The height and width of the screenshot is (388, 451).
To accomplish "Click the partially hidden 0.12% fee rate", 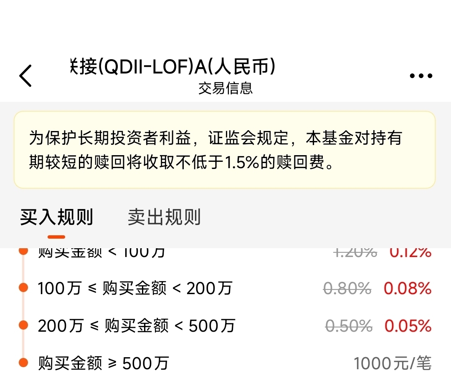I will click(410, 252).
